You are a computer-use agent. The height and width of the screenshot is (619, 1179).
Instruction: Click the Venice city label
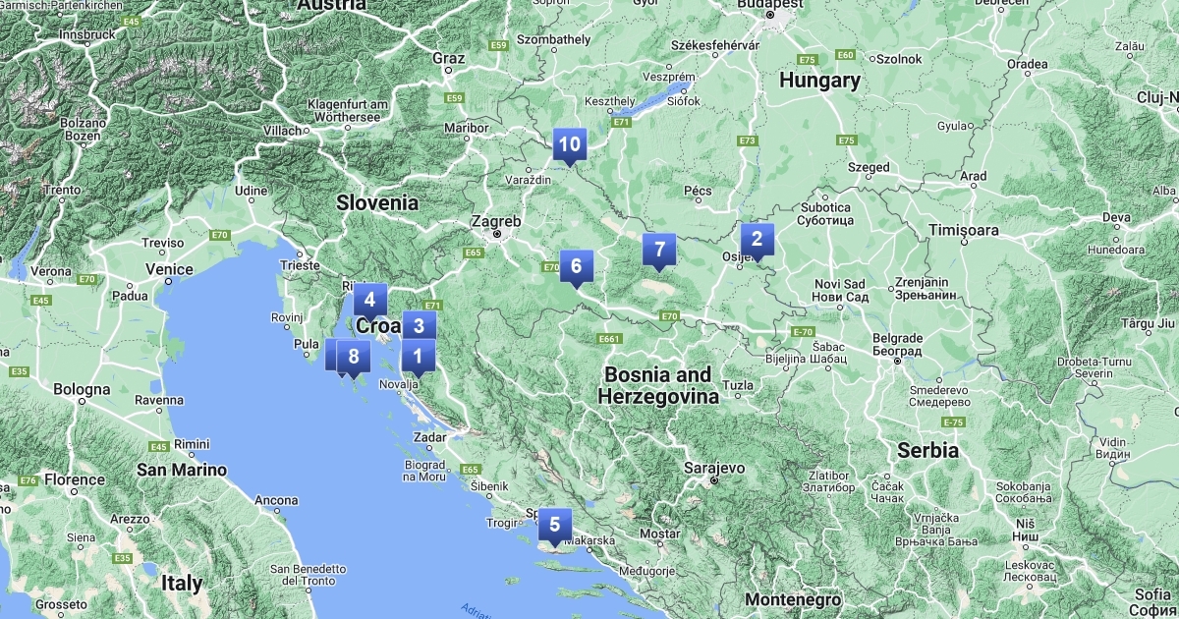(x=169, y=268)
